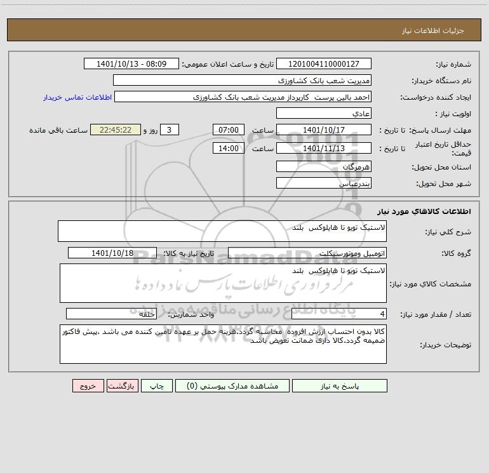Click ساعت باقی مانده text
This screenshot has width=489, height=473.
coord(58,130)
